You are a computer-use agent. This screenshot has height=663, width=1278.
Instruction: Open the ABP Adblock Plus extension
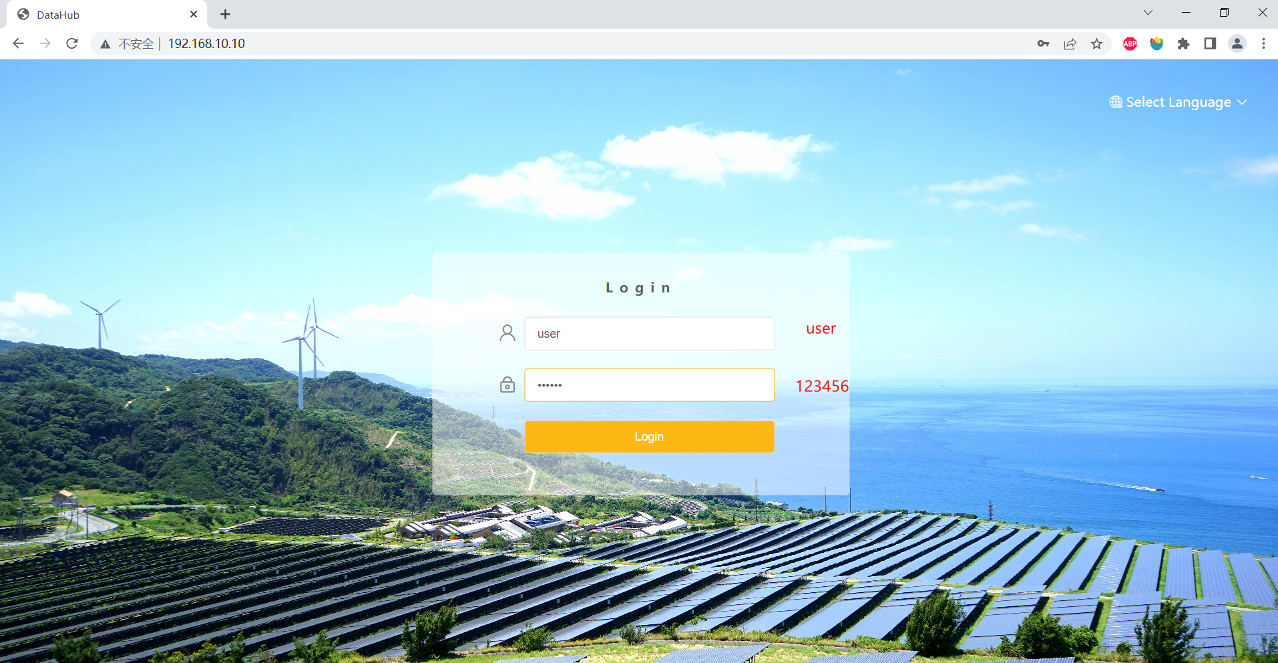tap(1130, 44)
